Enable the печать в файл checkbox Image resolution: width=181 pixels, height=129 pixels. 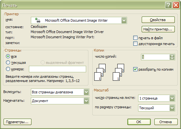pyautogui.click(x=135, y=38)
